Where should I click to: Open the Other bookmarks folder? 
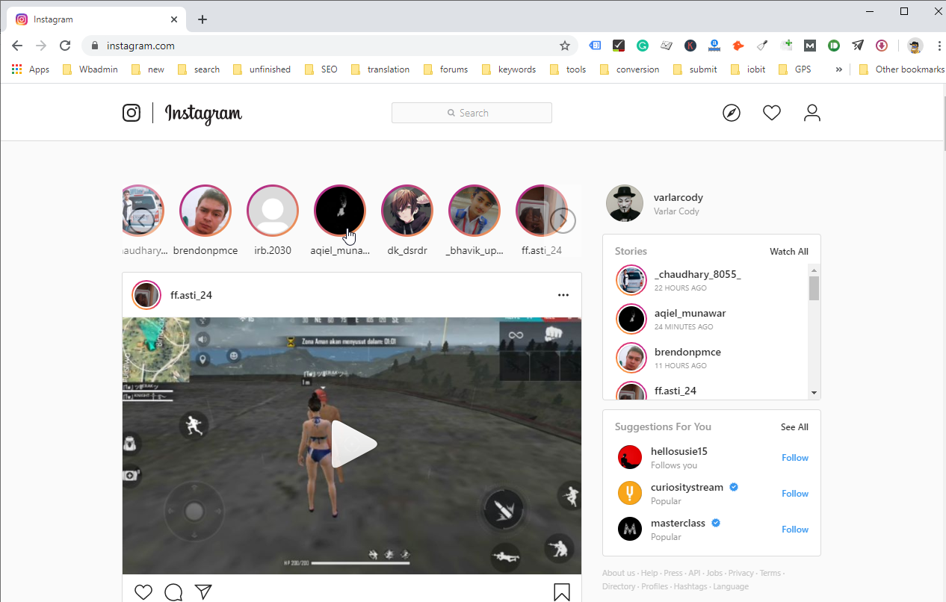tap(901, 69)
